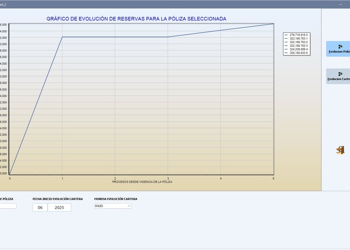Click the chart title Gráfico de Evolución de Reservas
Screen dimensions: 350x250
(x=136, y=19)
